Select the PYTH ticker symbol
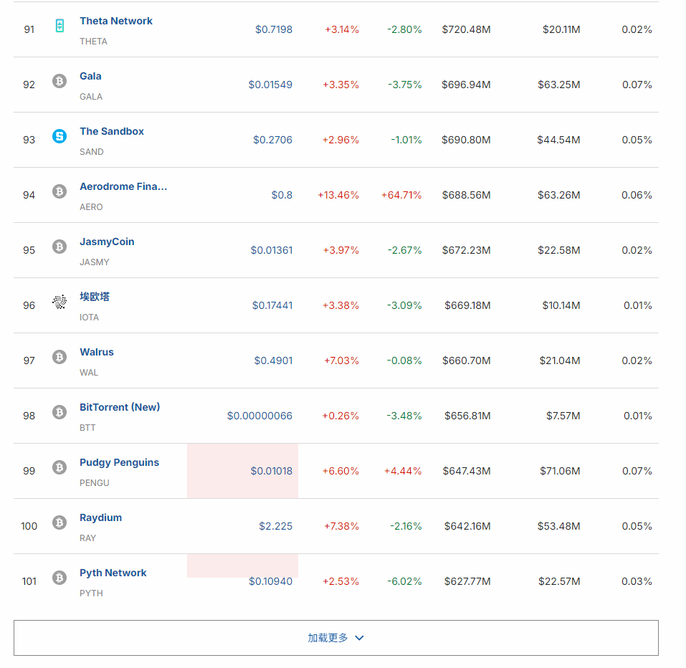686x668 pixels. [x=91, y=593]
